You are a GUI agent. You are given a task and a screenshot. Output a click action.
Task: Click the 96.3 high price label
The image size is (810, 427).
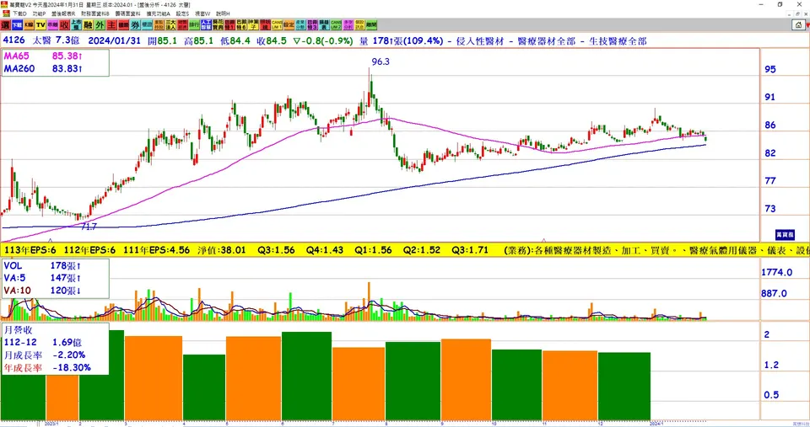coord(381,61)
